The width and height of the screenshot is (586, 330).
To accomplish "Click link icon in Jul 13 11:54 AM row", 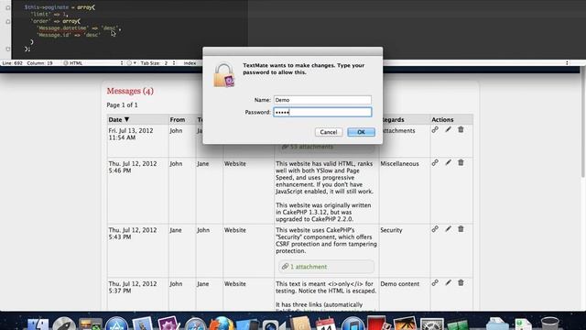I will pyautogui.click(x=435, y=130).
